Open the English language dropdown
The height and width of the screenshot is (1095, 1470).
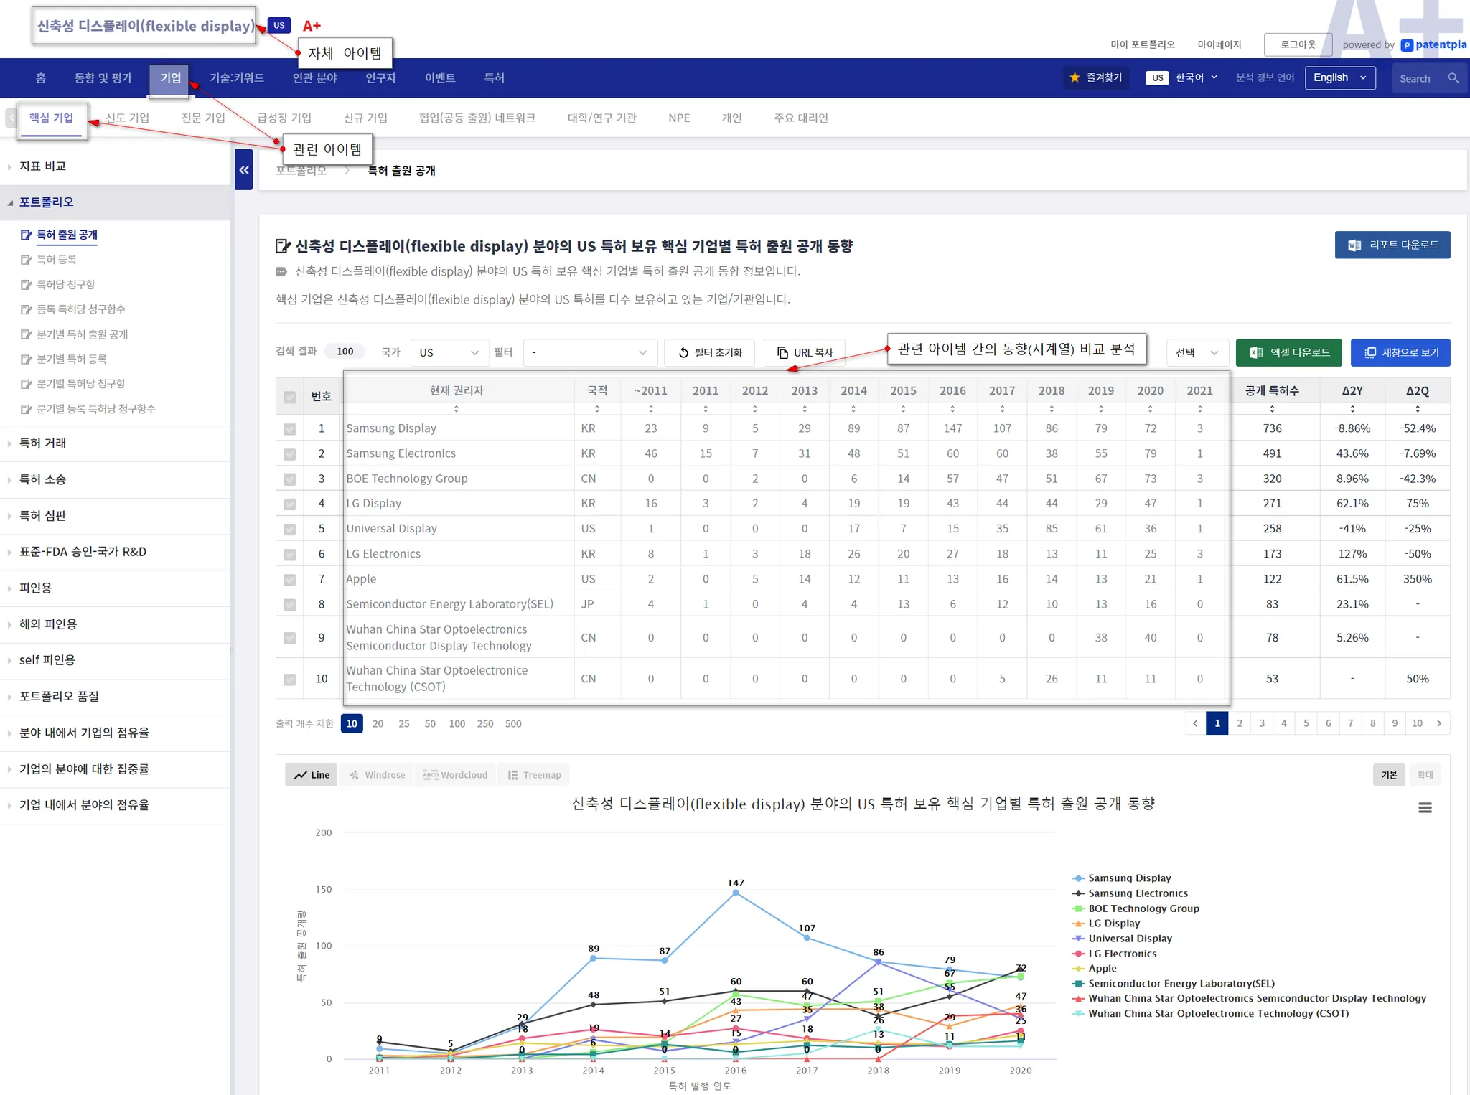tap(1339, 77)
